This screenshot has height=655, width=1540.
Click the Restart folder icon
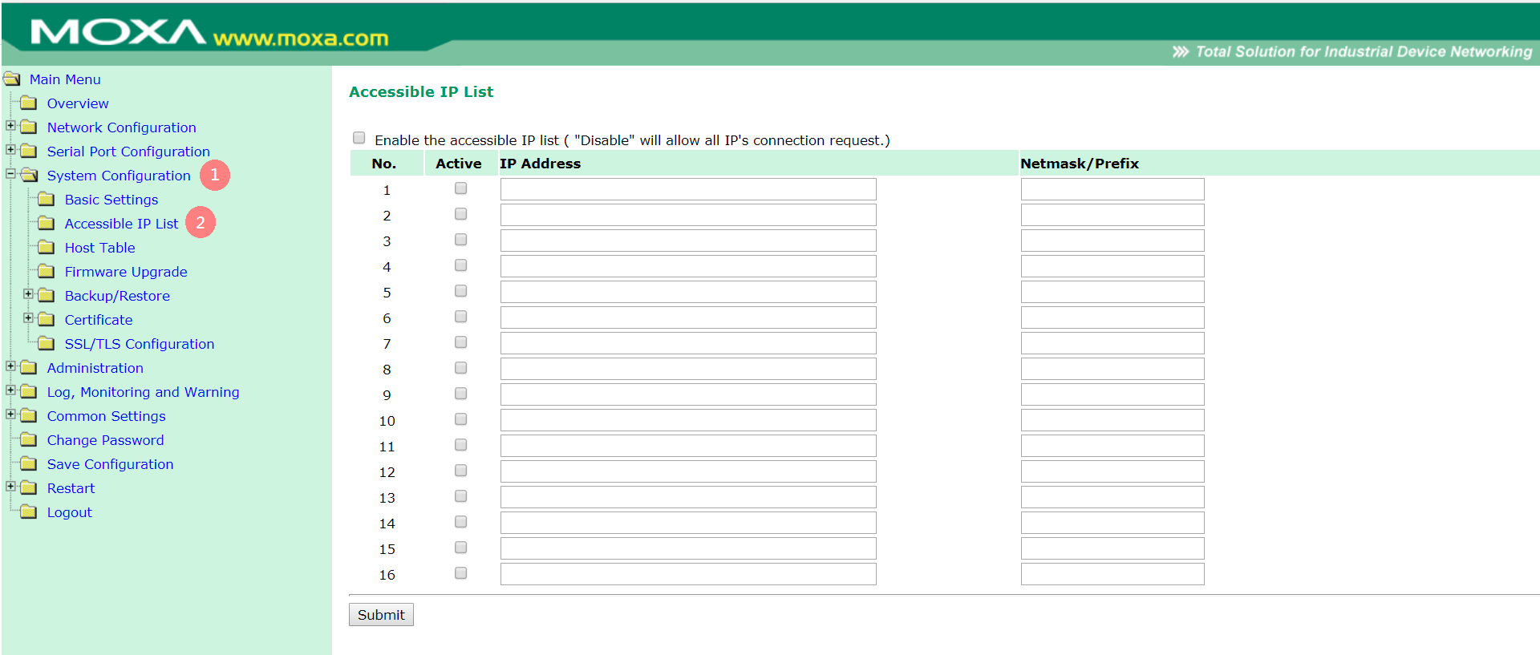coord(29,487)
